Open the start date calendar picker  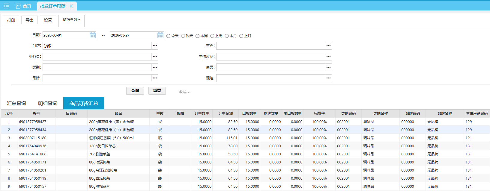(93, 35)
